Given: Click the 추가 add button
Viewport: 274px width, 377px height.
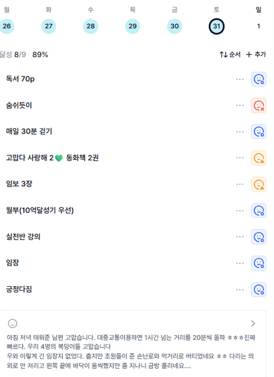Looking at the screenshot, I should point(256,55).
